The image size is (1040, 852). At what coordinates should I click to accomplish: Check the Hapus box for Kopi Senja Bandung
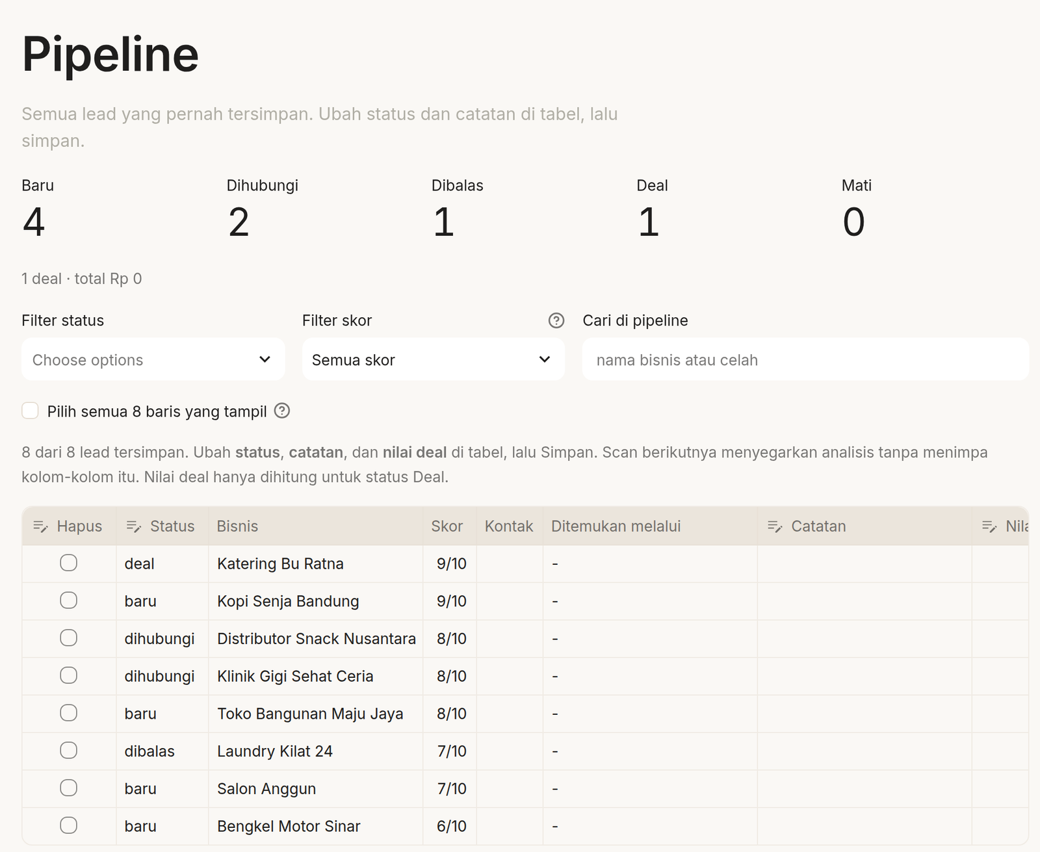tap(69, 600)
